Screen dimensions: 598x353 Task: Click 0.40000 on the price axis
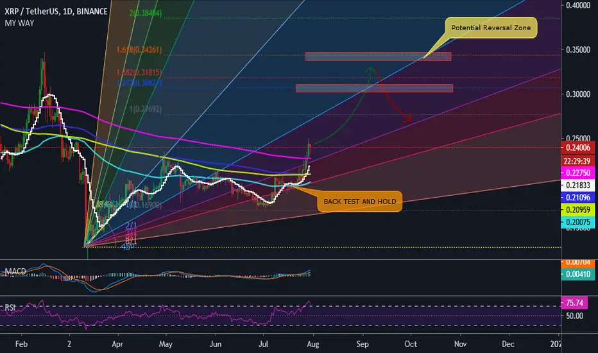click(578, 5)
